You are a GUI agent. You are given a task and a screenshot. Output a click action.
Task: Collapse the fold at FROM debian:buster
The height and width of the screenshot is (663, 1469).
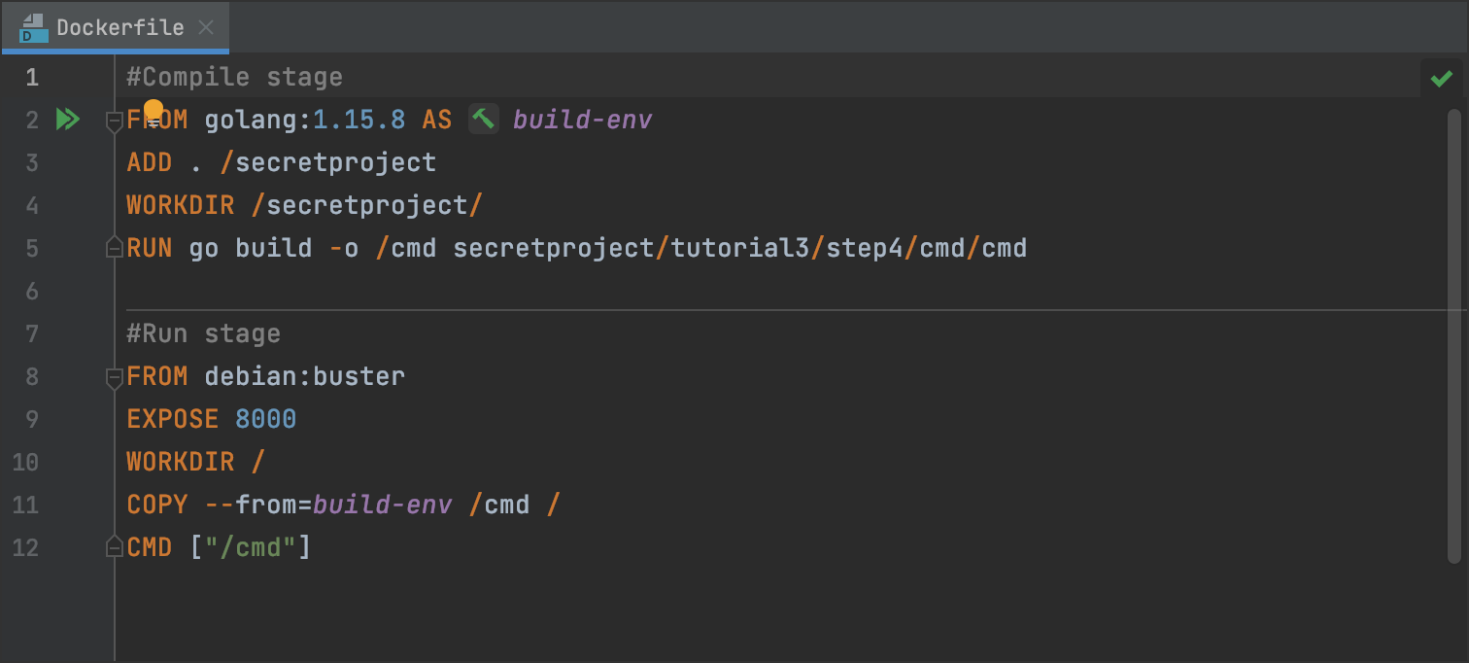[x=114, y=377]
